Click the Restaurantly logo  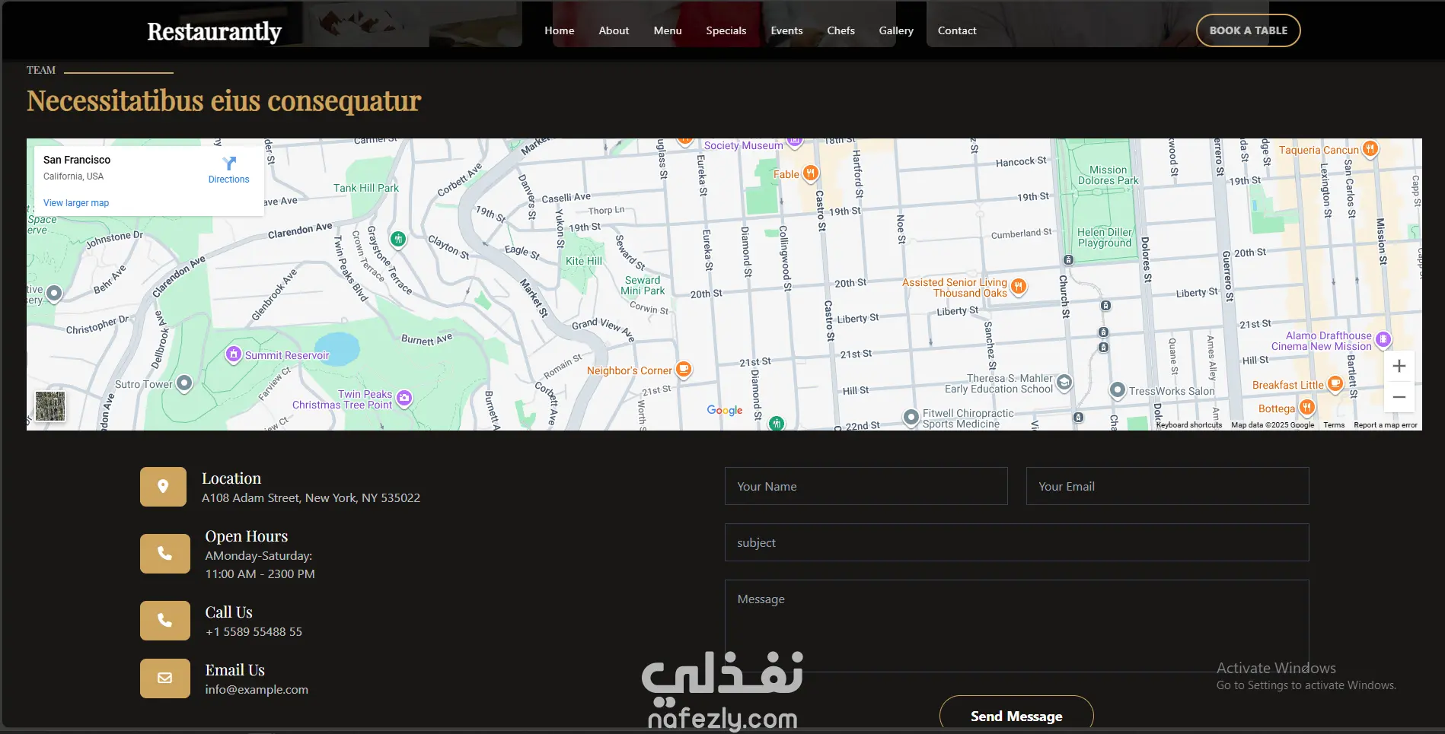(x=214, y=31)
